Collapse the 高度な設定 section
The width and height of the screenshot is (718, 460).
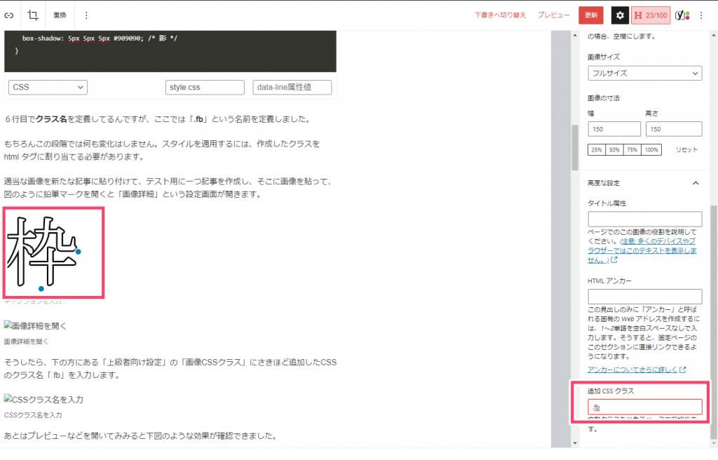click(696, 183)
